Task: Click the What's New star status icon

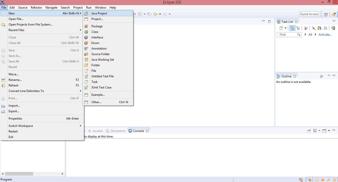Action: tap(334, 180)
